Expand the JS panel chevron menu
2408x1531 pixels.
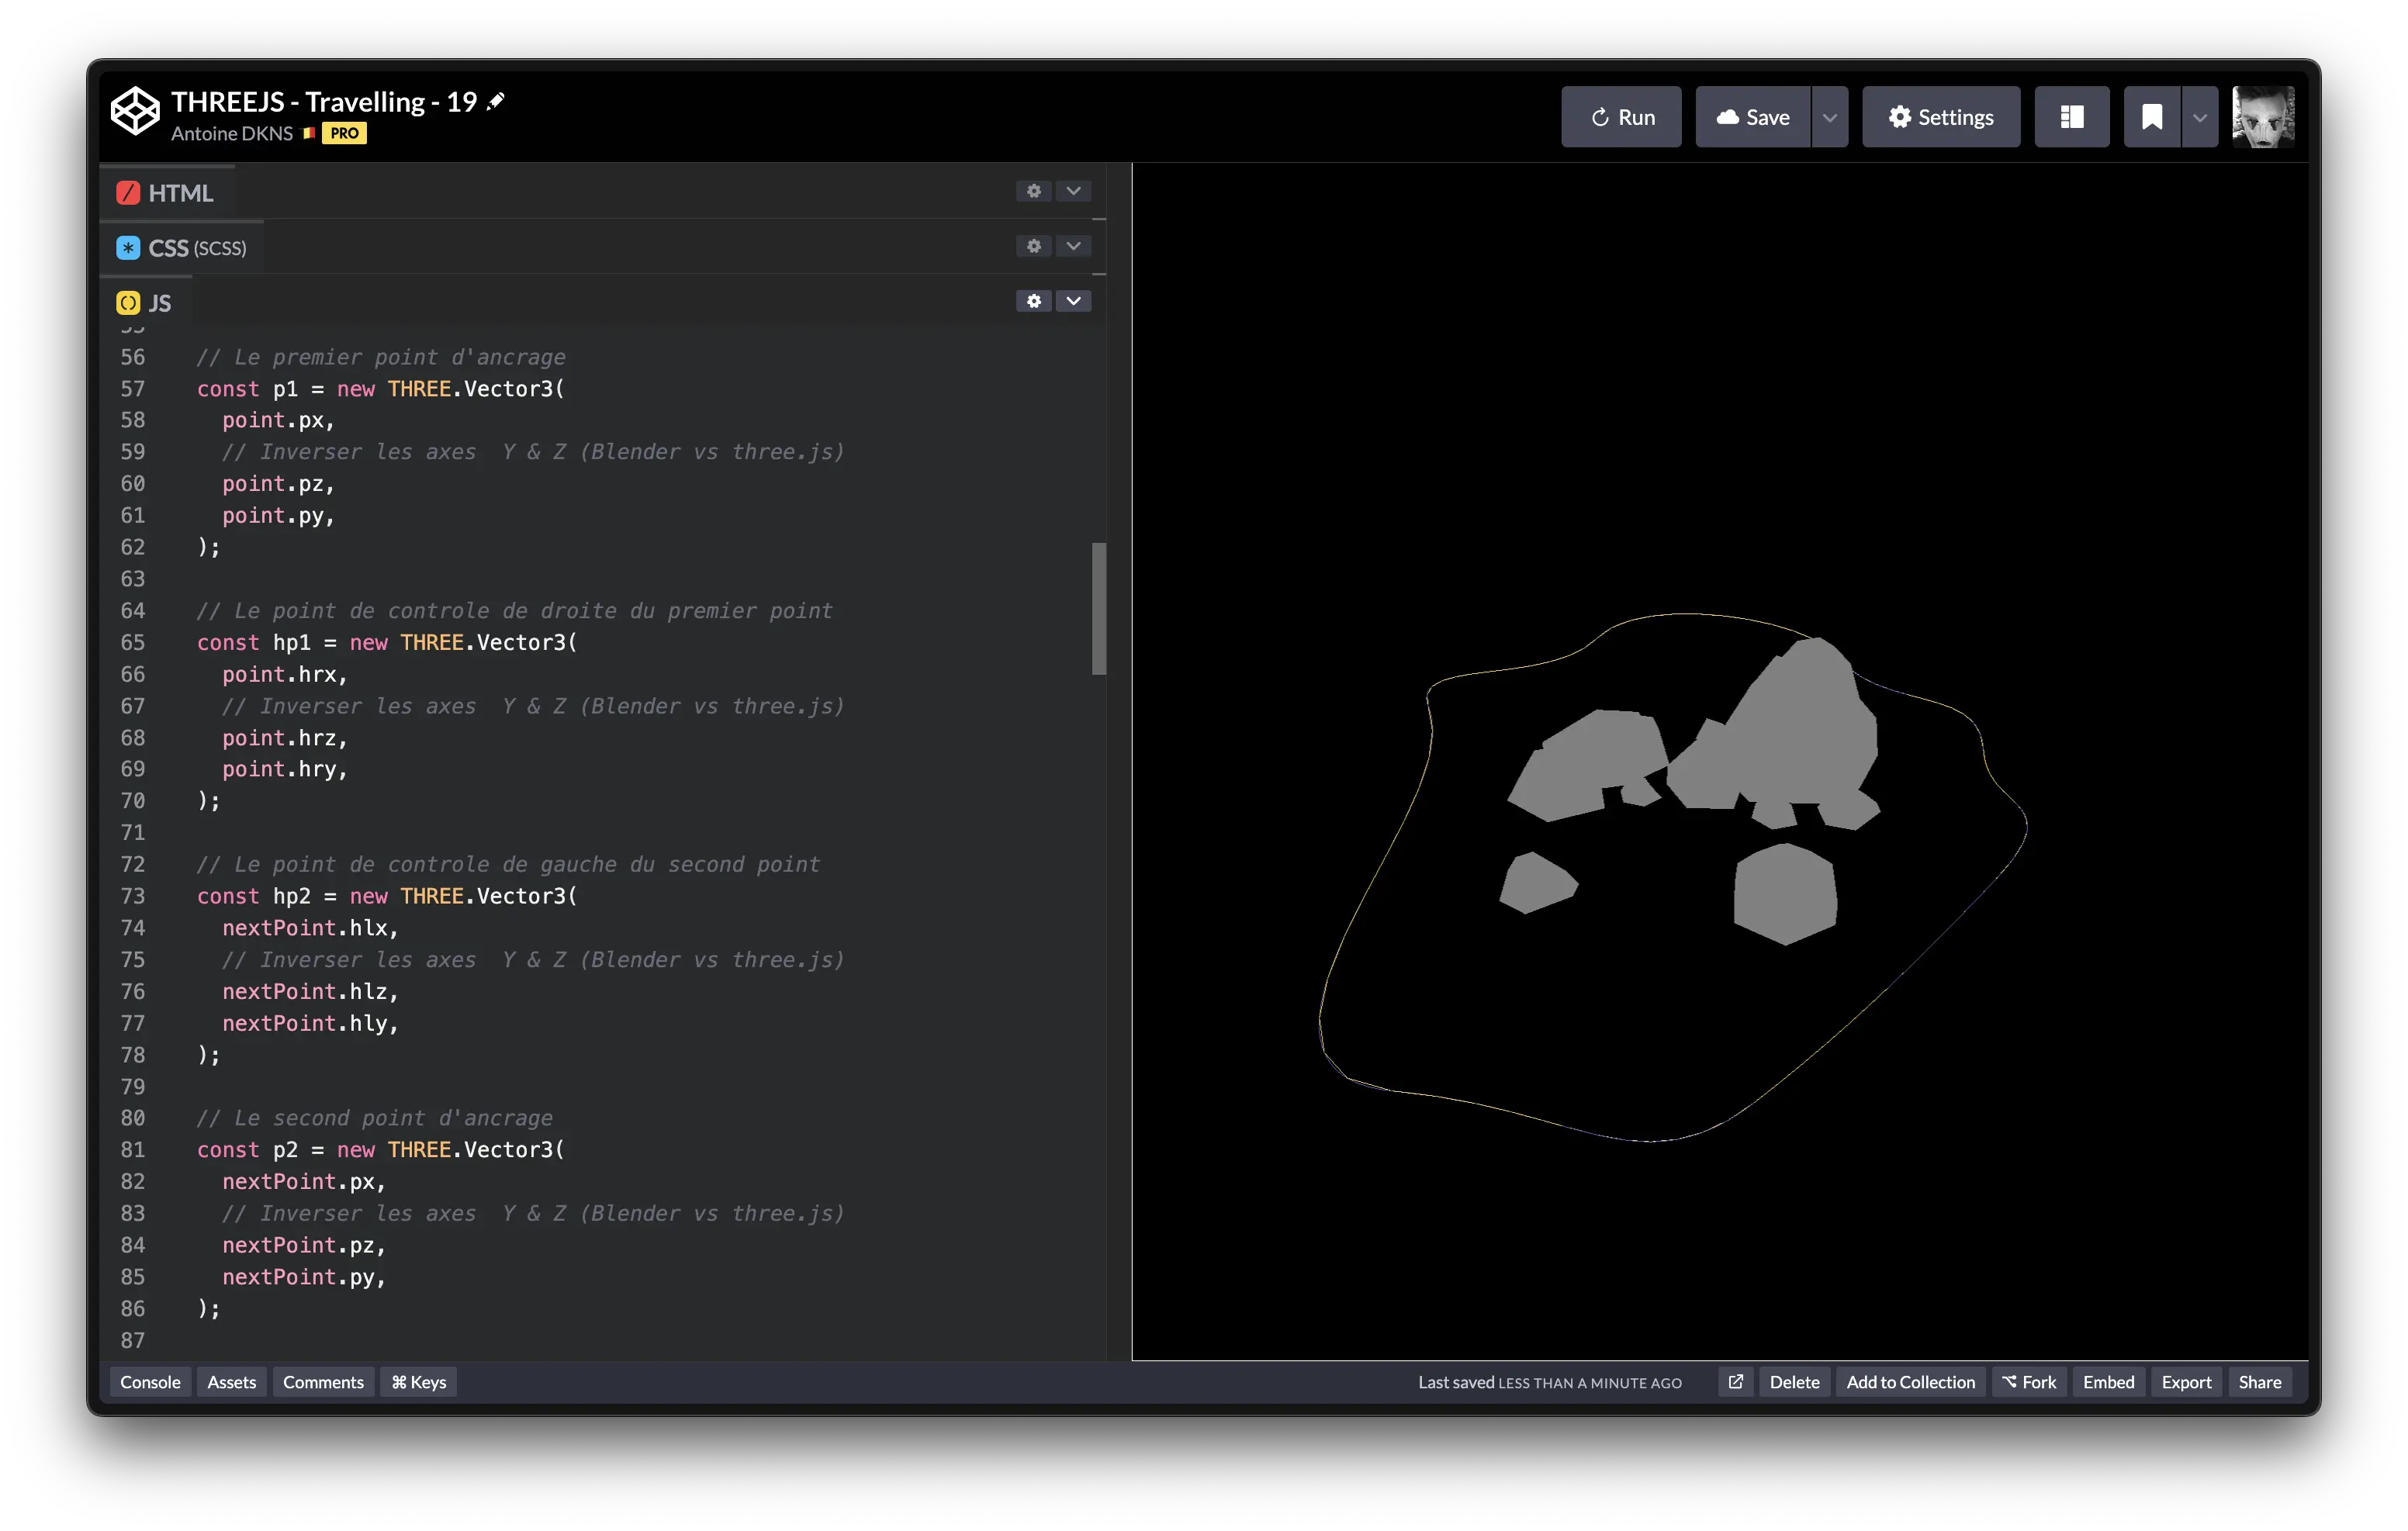tap(1073, 301)
